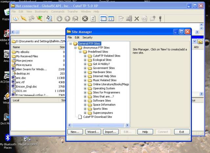Click the Upload arrow-up toolbar icon
Image resolution: width=210 pixels, height=153 pixels.
tap(67, 19)
